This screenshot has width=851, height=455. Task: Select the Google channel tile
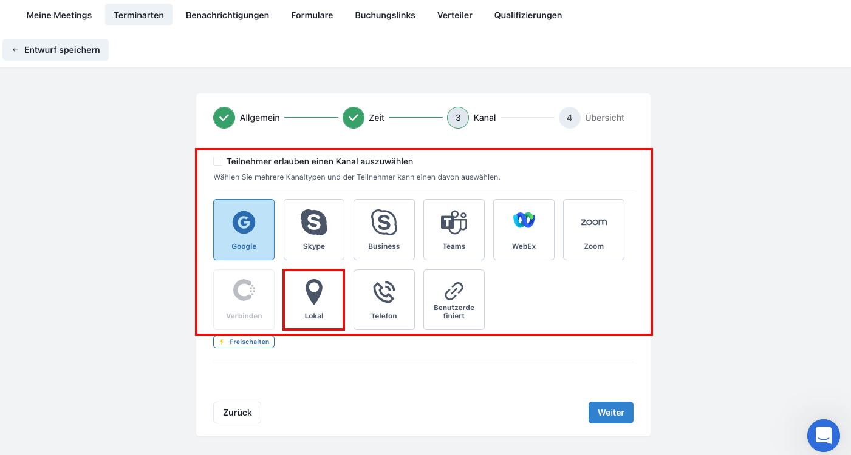[x=244, y=229]
